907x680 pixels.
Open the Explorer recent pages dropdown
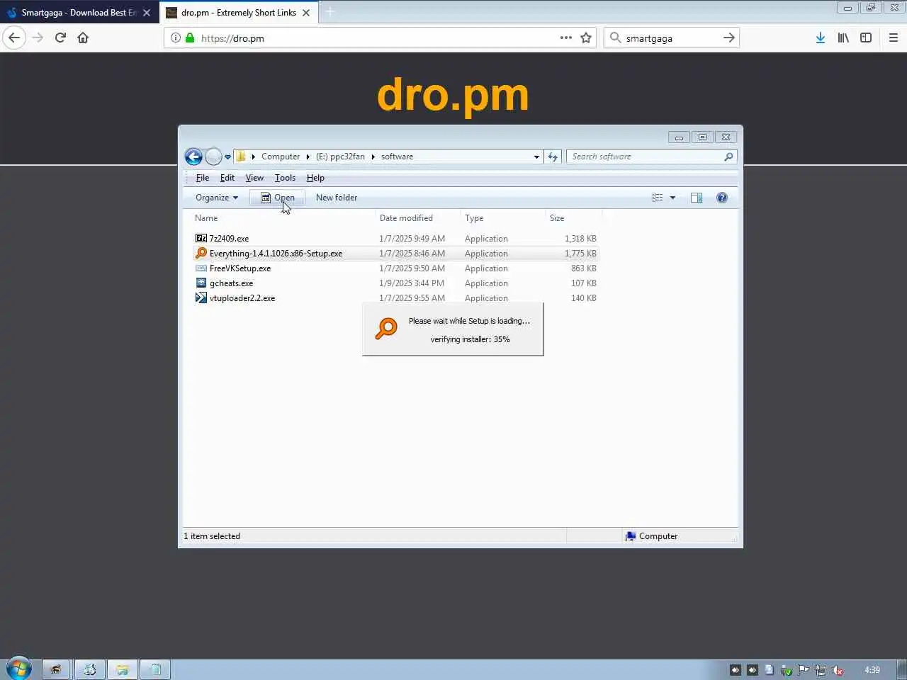(x=227, y=157)
